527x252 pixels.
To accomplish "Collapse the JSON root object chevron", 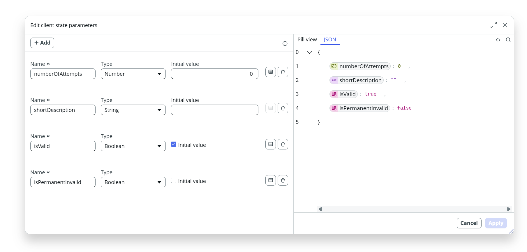I will click(x=309, y=52).
